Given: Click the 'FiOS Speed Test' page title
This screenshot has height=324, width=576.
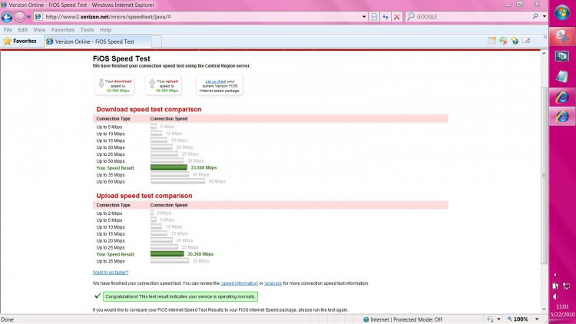Looking at the screenshot, I should click(x=121, y=59).
